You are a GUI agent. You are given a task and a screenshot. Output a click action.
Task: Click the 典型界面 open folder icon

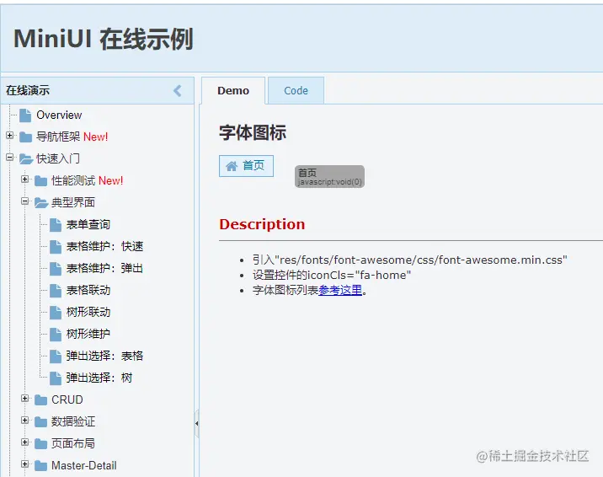41,203
